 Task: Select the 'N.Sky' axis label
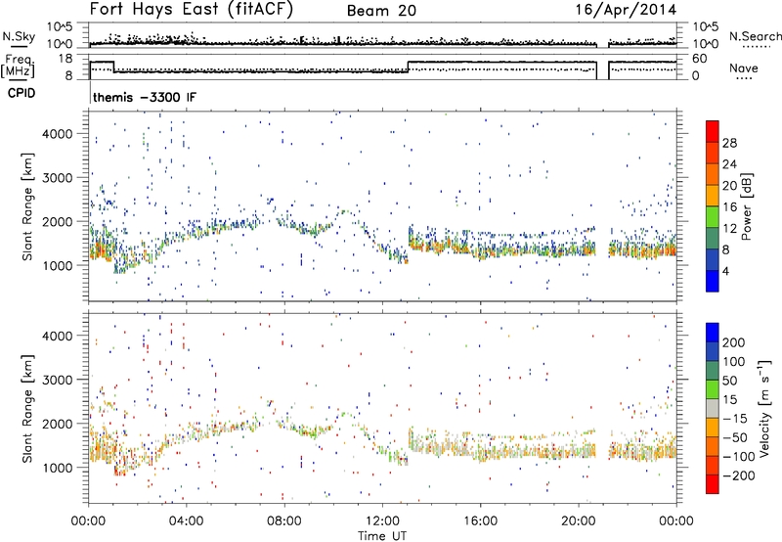(19, 36)
